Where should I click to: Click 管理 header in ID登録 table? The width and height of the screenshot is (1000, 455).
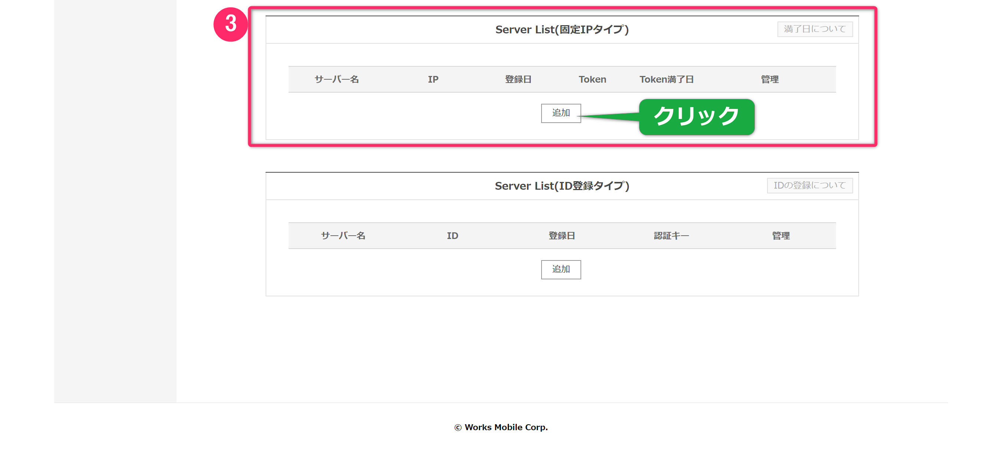pyautogui.click(x=780, y=236)
